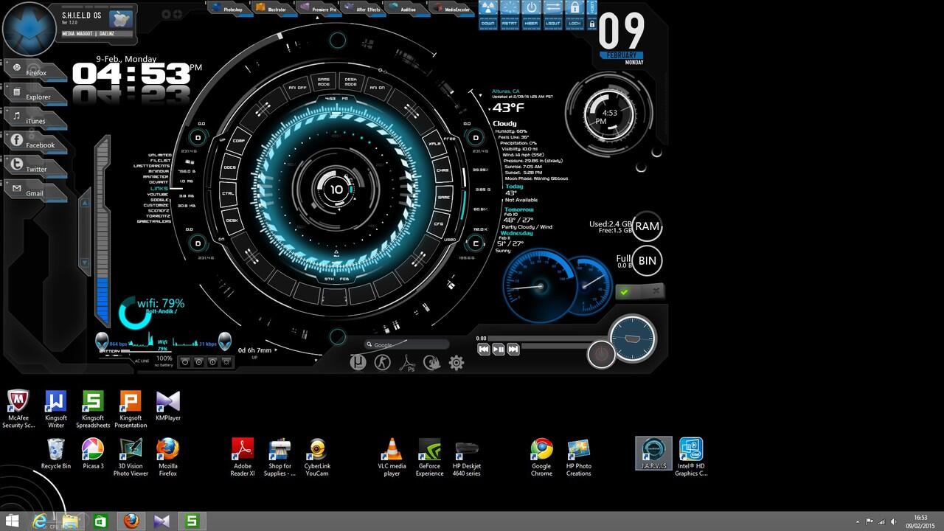Open Firefox from the left sidebar tabs
Image resolution: width=944 pixels, height=531 pixels.
coord(35,72)
